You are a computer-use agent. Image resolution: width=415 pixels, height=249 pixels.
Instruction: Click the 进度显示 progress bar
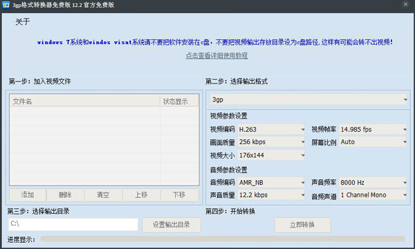[x=223, y=239]
